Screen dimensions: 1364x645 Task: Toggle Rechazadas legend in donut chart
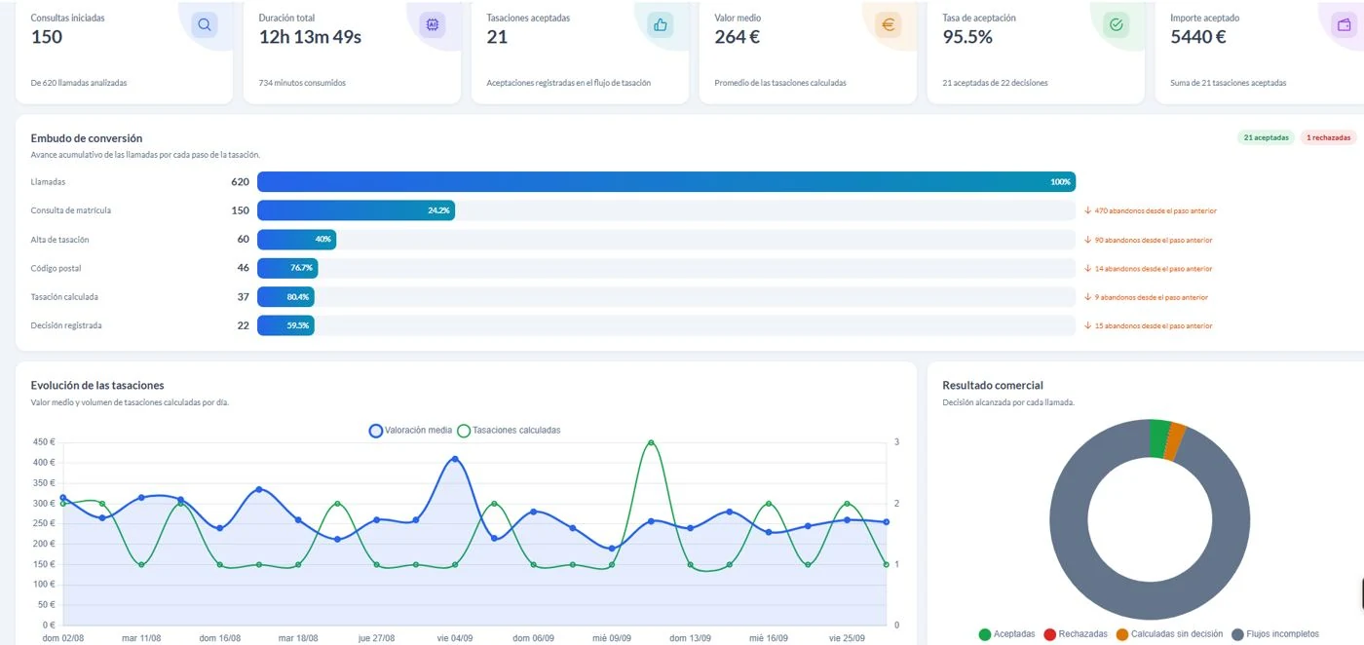[x=1076, y=634]
